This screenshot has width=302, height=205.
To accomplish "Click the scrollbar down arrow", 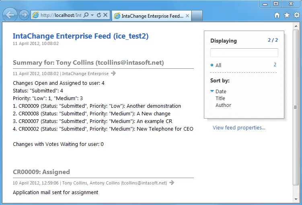I will 296,199.
